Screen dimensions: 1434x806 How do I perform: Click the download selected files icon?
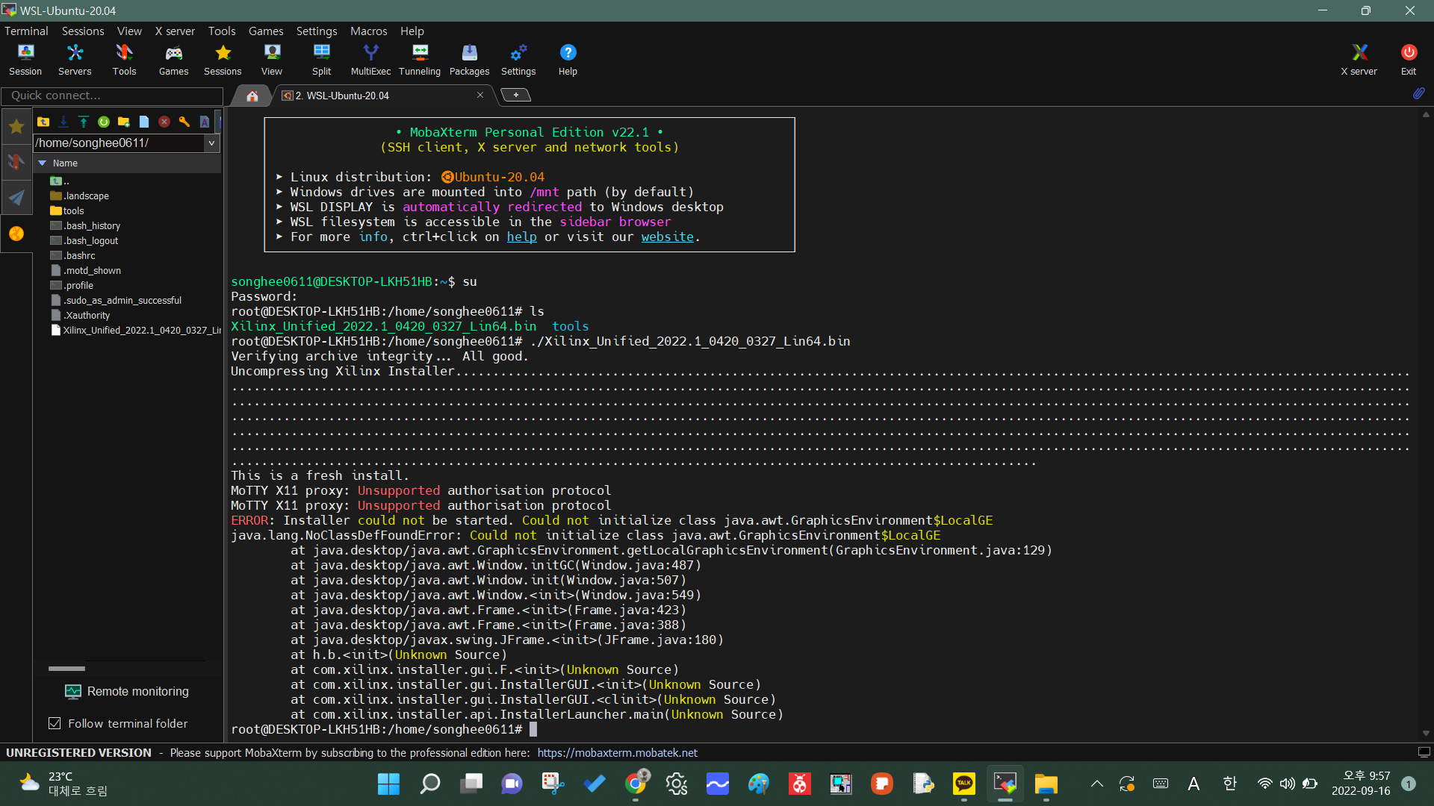tap(63, 122)
